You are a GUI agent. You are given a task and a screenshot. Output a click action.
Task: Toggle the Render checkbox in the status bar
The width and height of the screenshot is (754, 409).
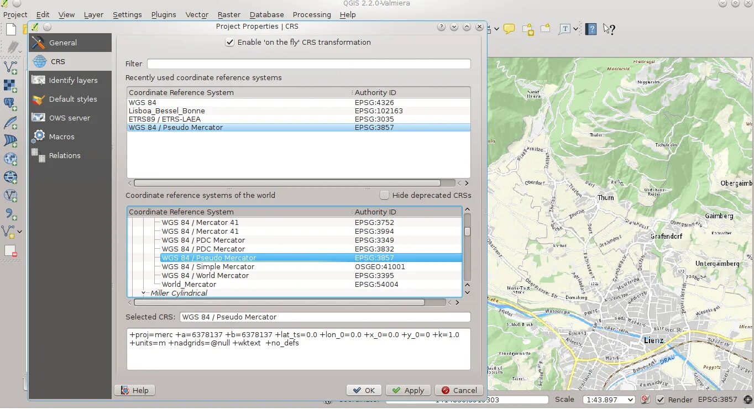coord(660,400)
